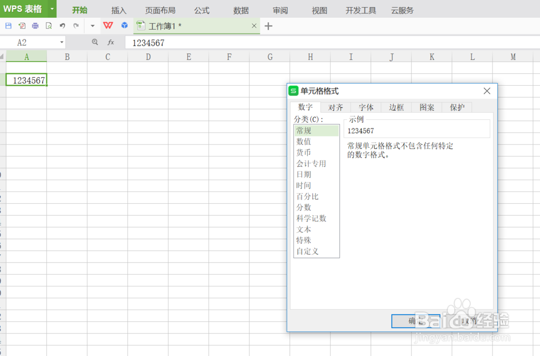Click the select-all corner of the sheet
This screenshot has width=540, height=356.
(x=3, y=57)
